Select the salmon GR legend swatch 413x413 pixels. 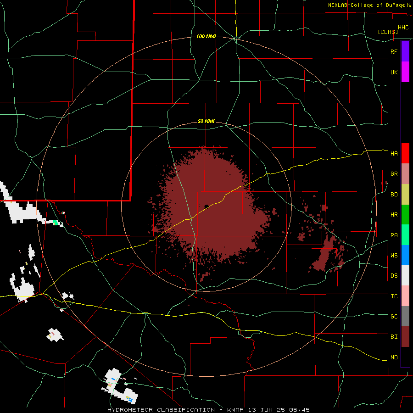click(x=405, y=174)
